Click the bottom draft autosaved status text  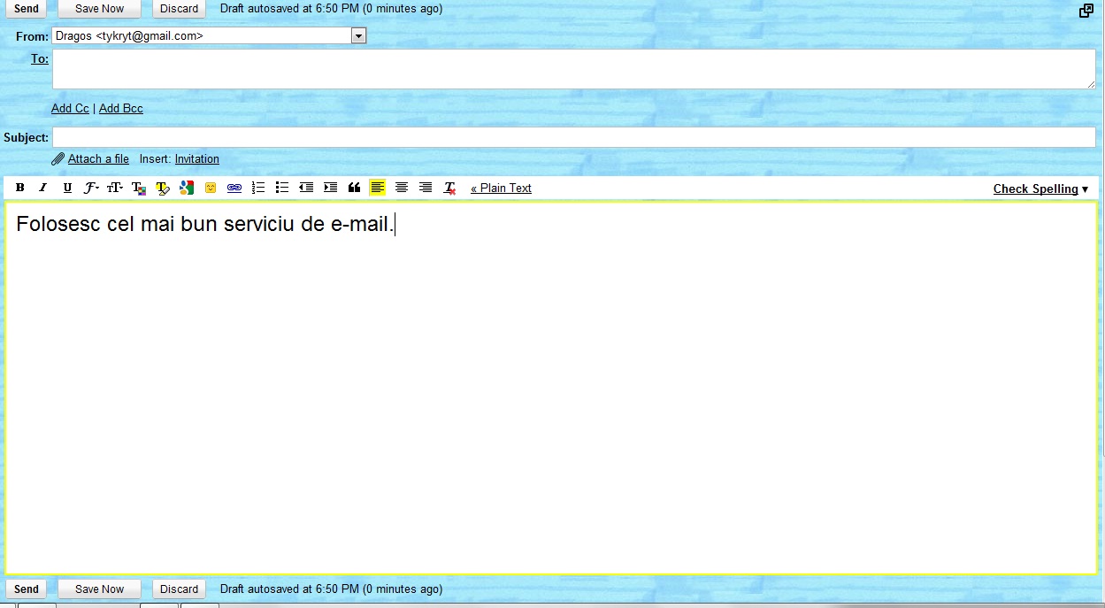pos(332,589)
